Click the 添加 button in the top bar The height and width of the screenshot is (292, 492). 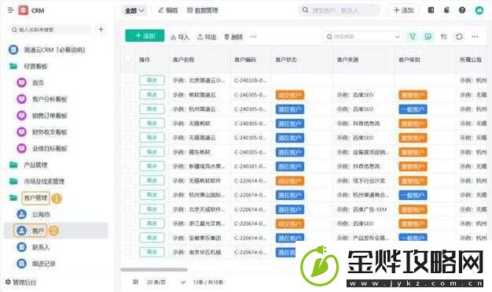coord(403,10)
